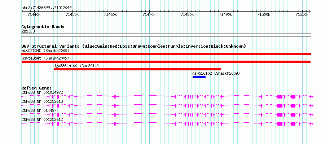Click the ZNF638|NM_001252612 gene label
This screenshot has width=321, height=144.
tap(42, 119)
